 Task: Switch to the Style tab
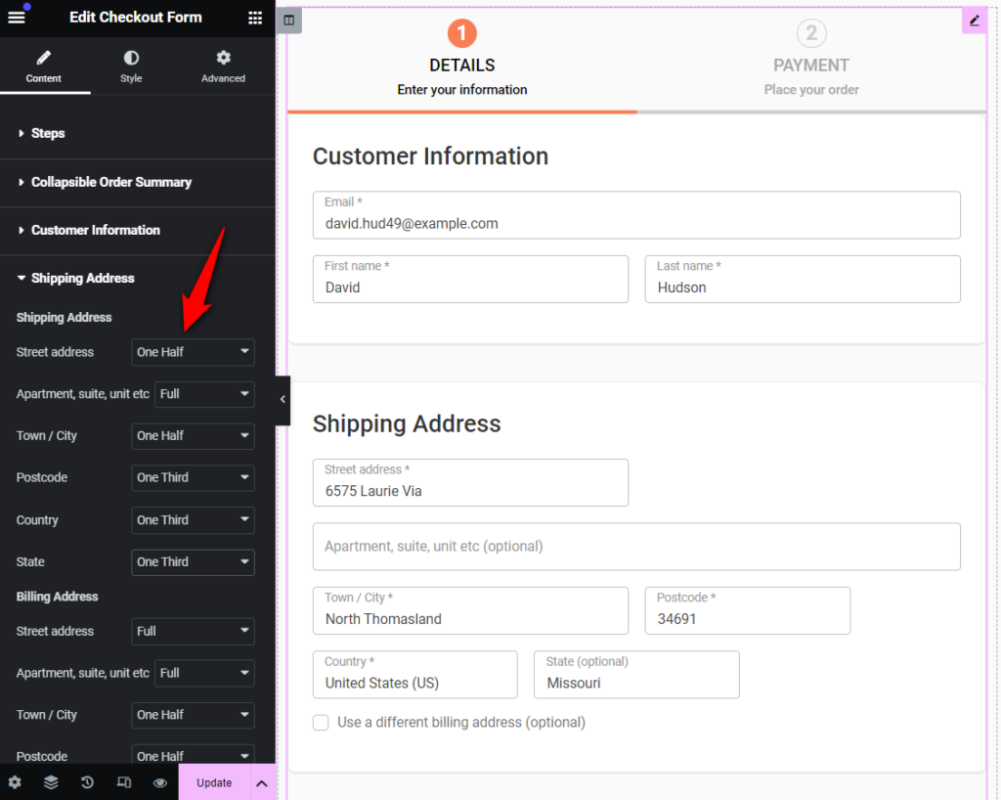click(x=130, y=66)
